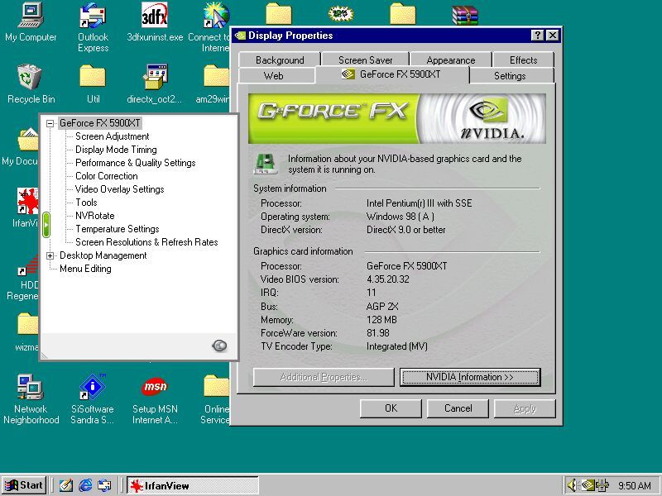Open Display Mode Timing entry
The image size is (662, 496).
pyautogui.click(x=116, y=150)
